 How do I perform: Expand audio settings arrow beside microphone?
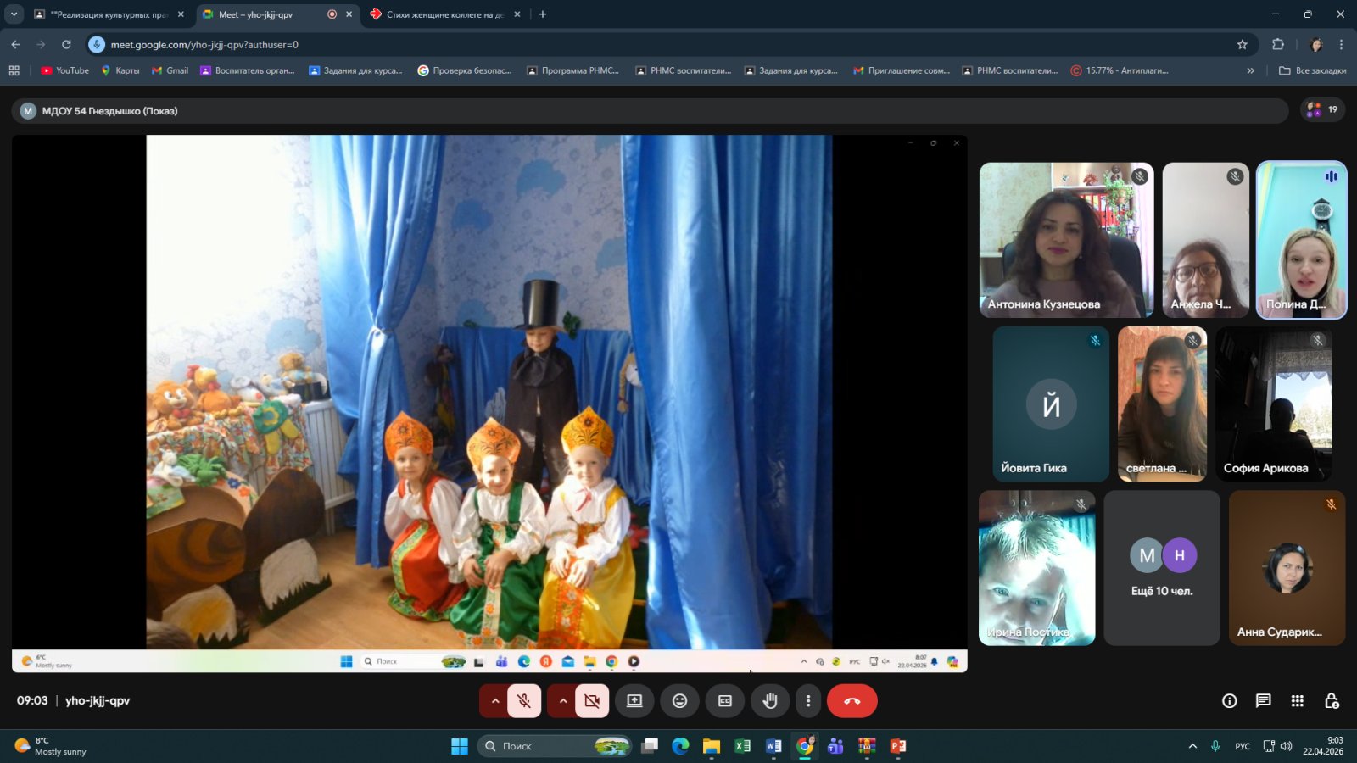click(494, 701)
